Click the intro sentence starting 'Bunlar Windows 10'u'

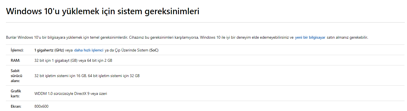click(67, 37)
